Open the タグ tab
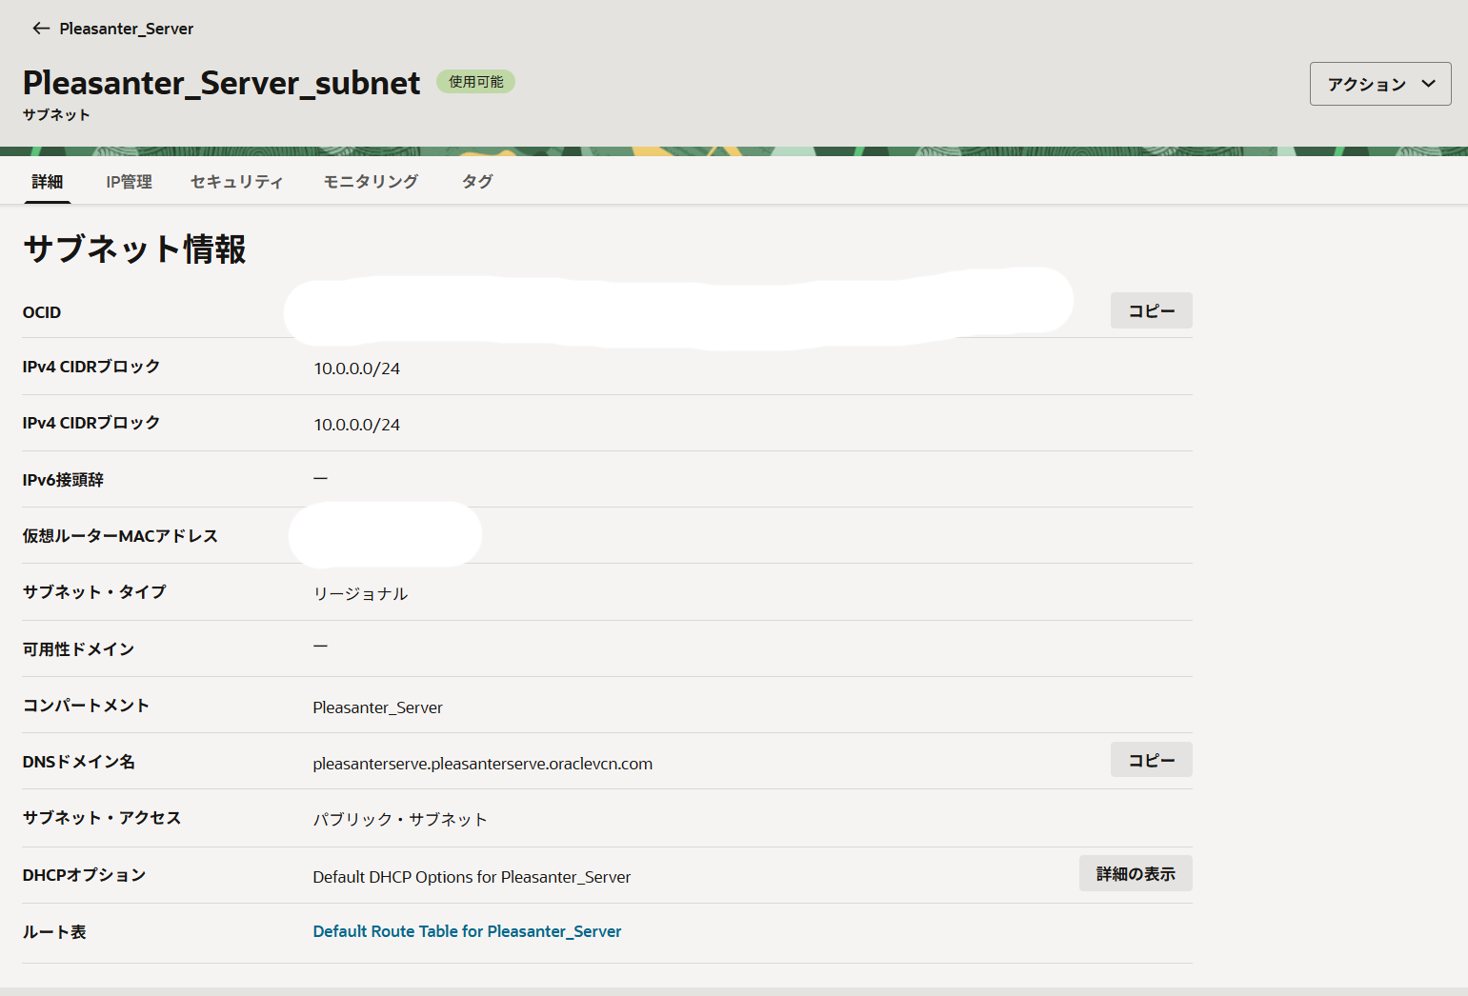1468x996 pixels. click(477, 182)
